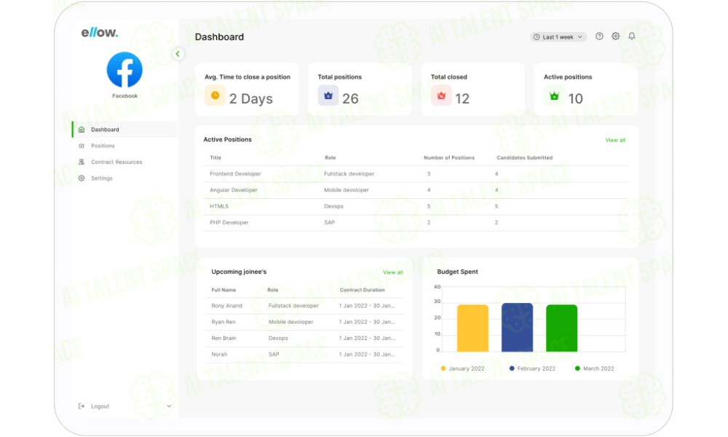Click the Fullstack developer role in Active Positions

pyautogui.click(x=349, y=174)
